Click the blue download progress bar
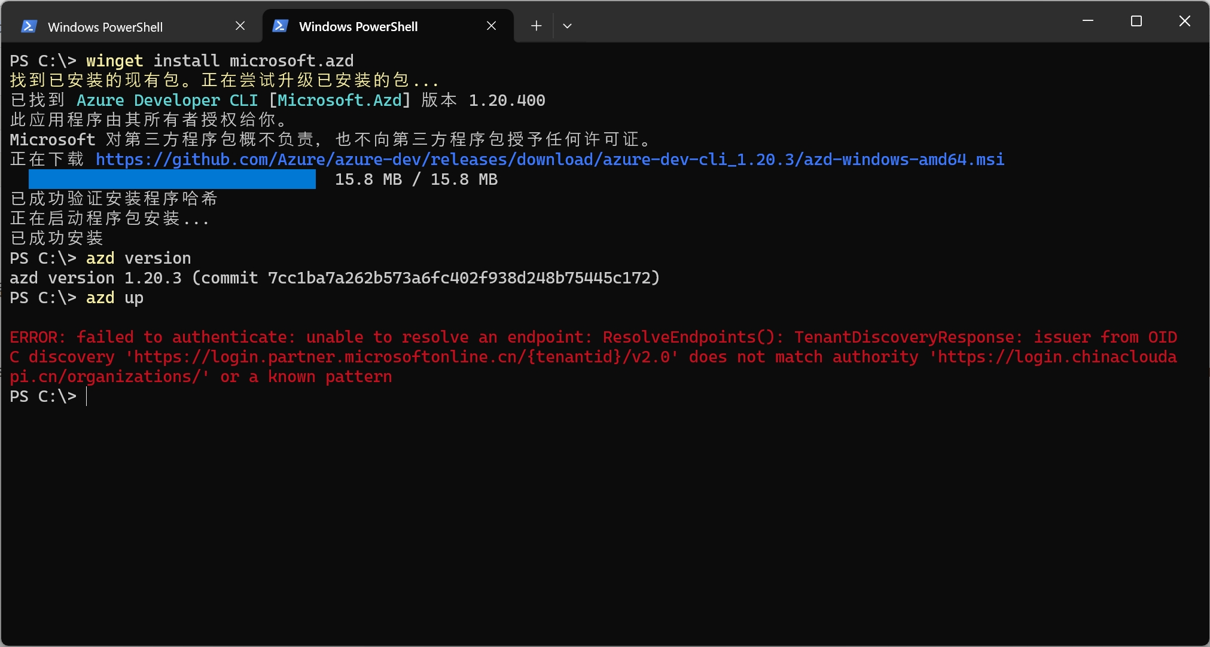 point(172,179)
